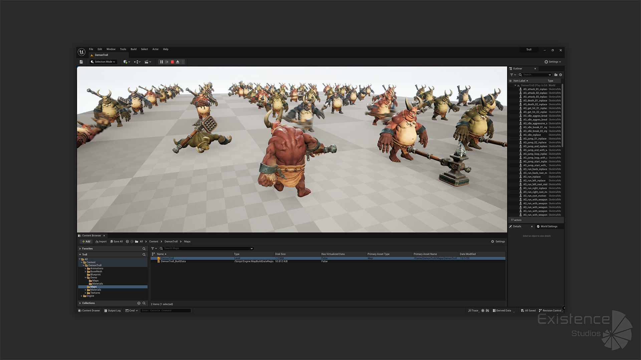Click the red Stop simulation button
This screenshot has width=641, height=360.
pyautogui.click(x=172, y=62)
